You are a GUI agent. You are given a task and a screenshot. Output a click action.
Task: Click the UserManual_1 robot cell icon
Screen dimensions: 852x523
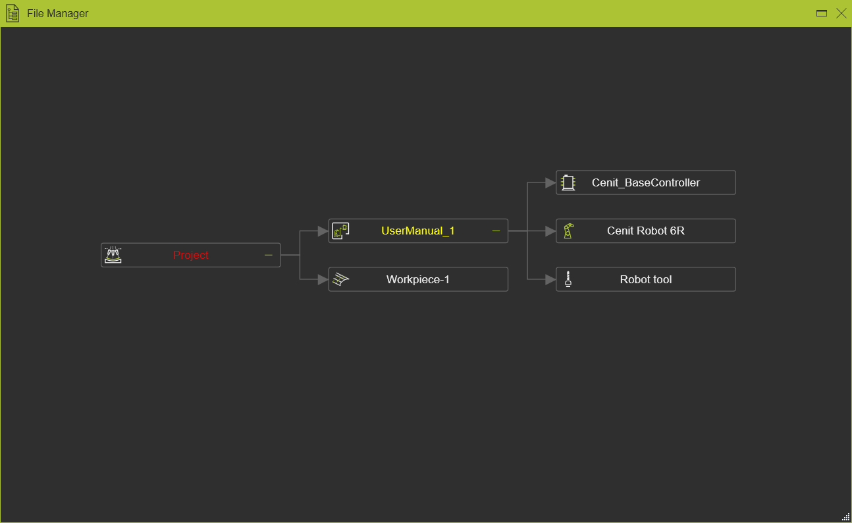[x=340, y=231]
